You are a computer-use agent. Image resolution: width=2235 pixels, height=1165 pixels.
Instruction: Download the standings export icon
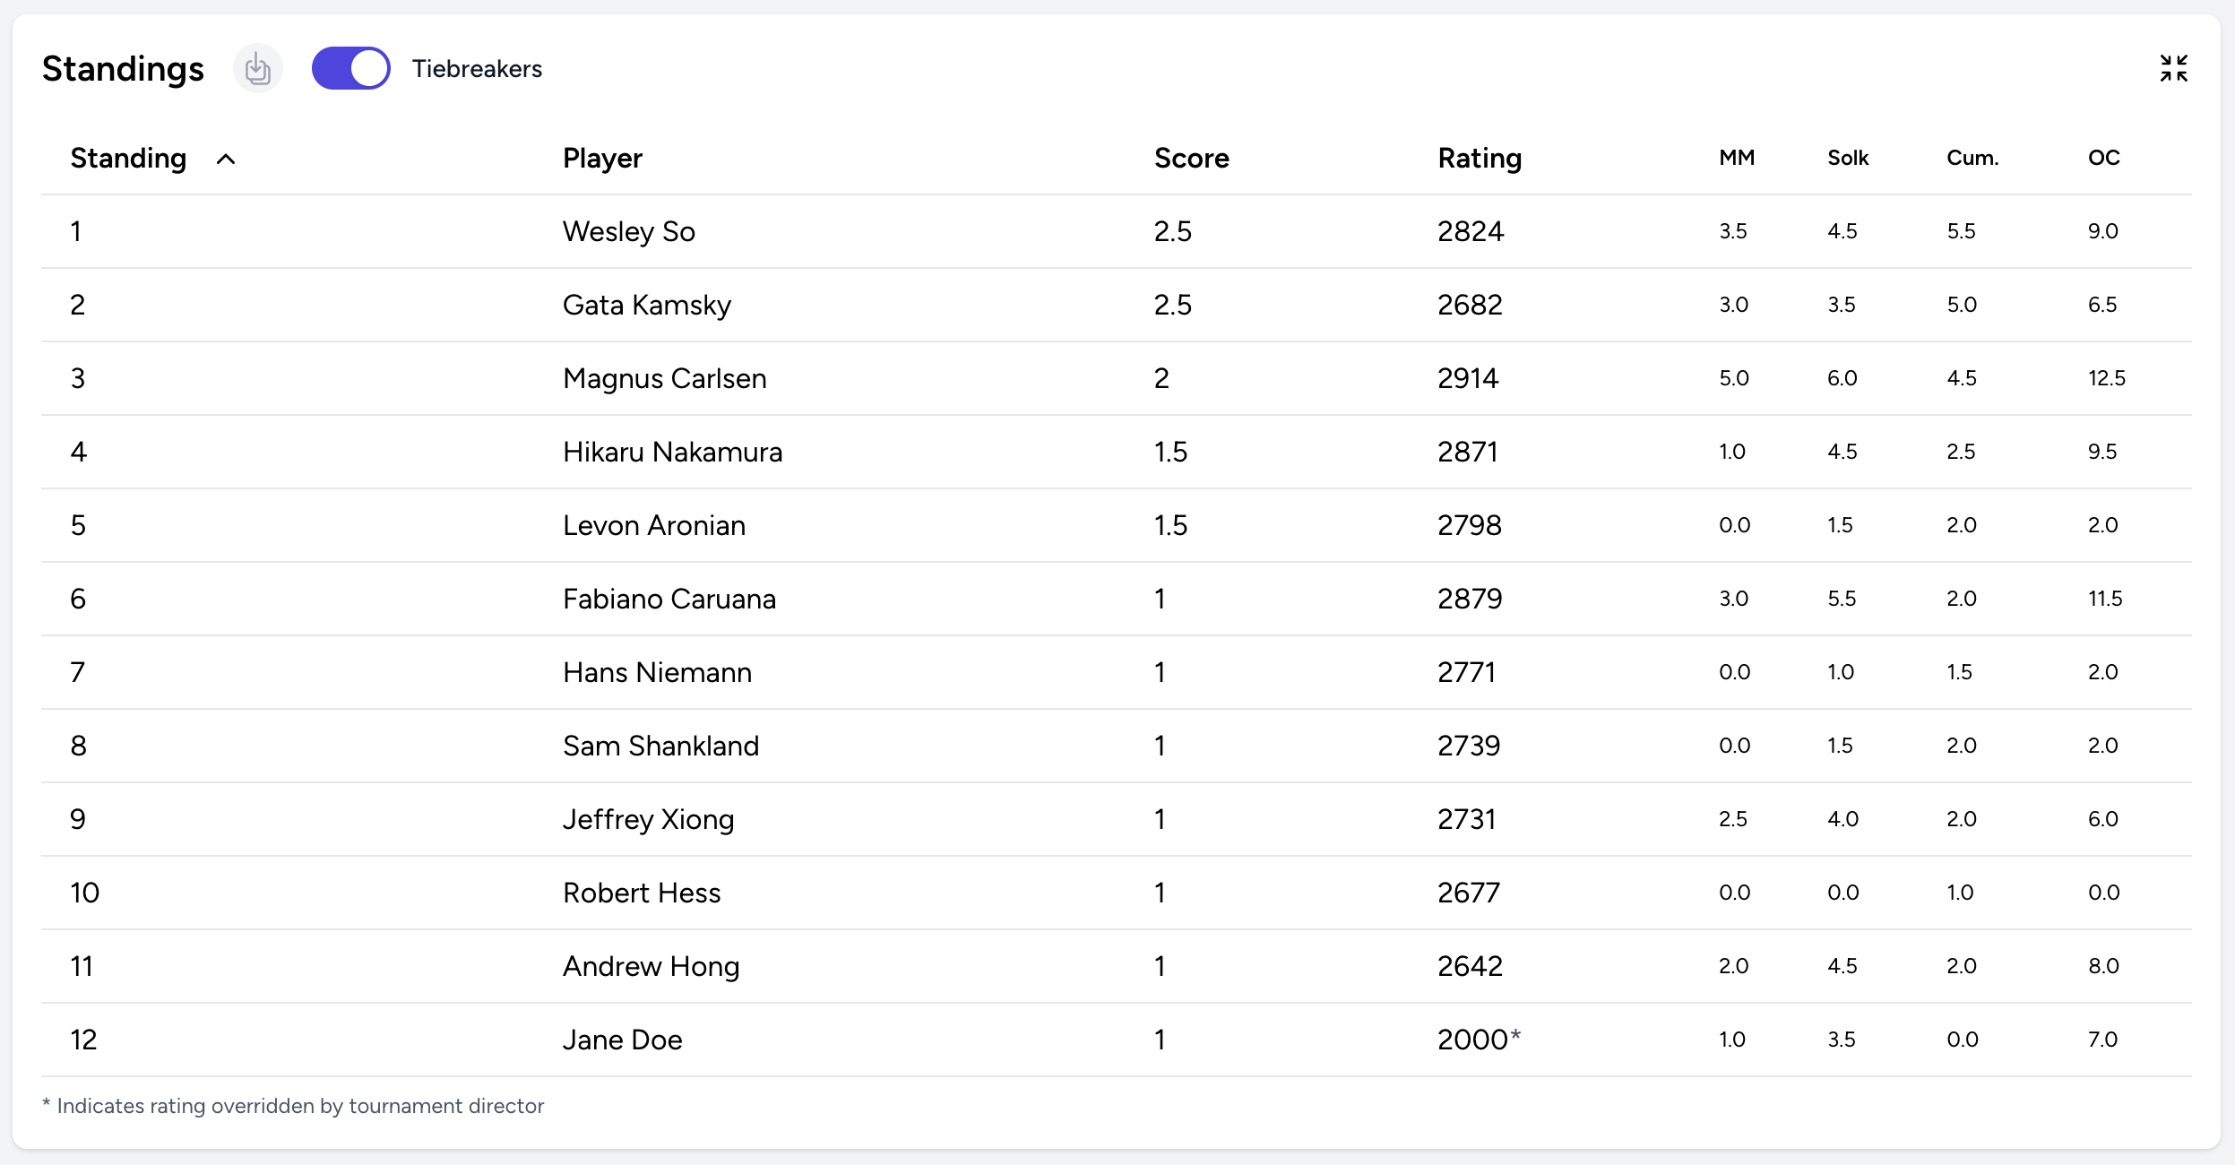258,69
